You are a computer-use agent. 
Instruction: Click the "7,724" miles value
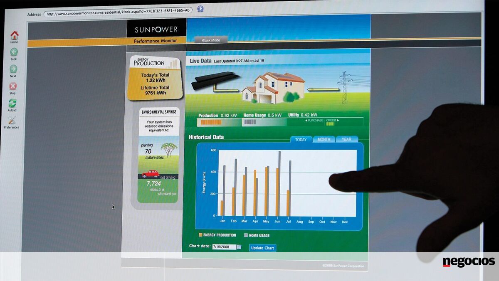[153, 183]
